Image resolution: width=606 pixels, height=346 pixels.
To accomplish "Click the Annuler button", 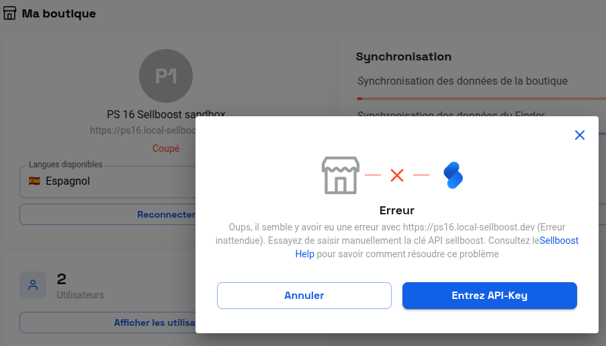I will pos(304,296).
